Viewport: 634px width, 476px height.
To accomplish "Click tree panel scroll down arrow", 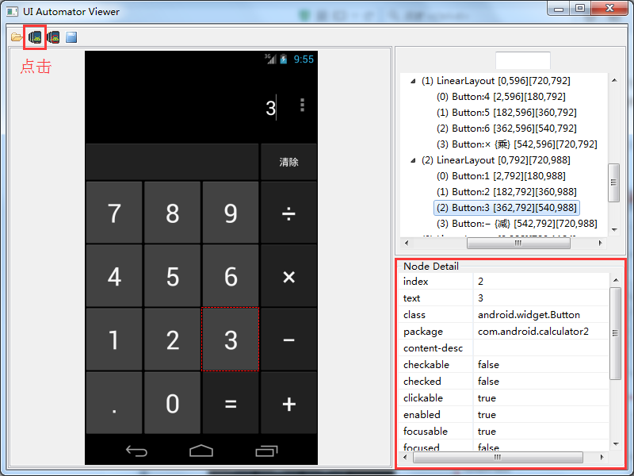I will click(x=613, y=229).
